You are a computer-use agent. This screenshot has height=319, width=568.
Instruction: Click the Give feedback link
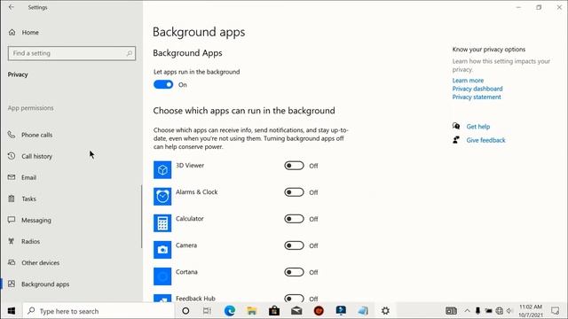coord(485,140)
